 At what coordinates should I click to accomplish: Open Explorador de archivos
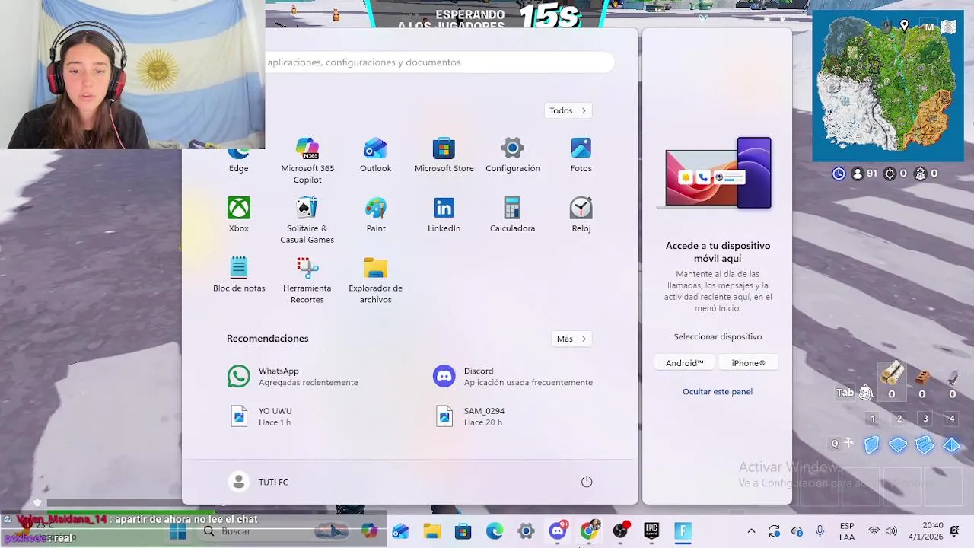[x=375, y=280]
